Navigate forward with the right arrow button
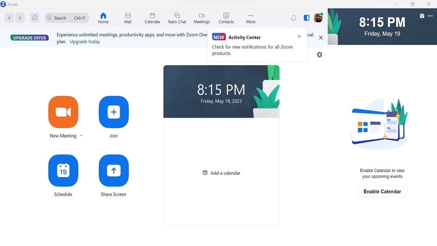Image resolution: width=437 pixels, height=246 pixels. (20, 18)
